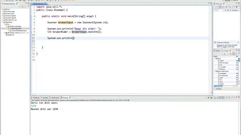The image size is (241, 135).
Task: Switch to the Outline tab
Action: 217,51
